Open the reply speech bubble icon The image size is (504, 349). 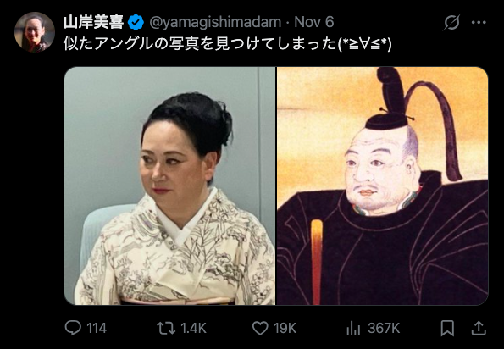73,328
